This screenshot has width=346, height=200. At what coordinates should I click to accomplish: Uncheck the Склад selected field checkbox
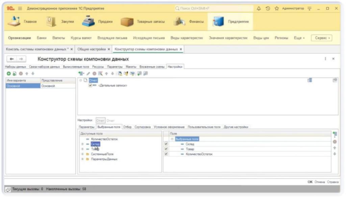[166, 144]
